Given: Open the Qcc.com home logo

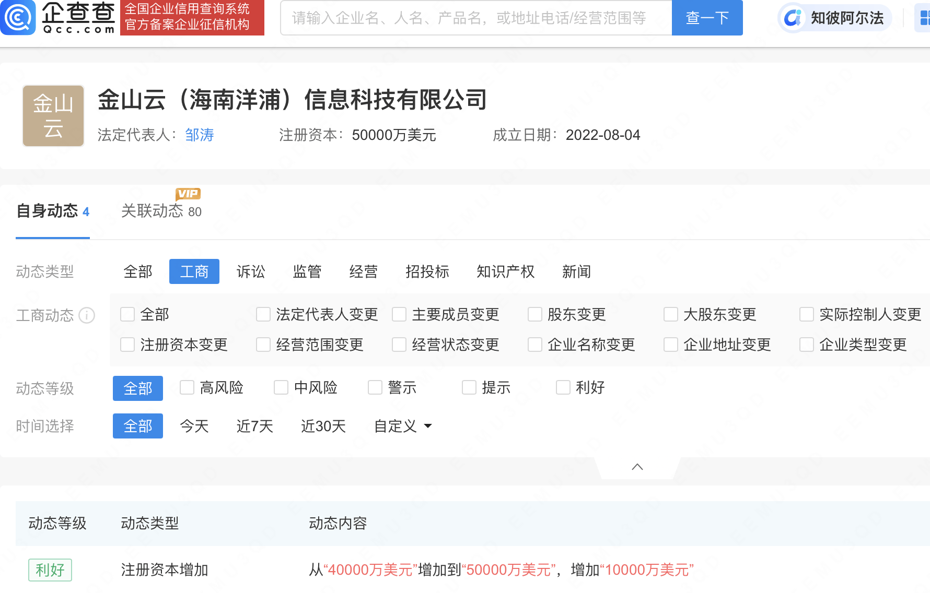Looking at the screenshot, I should (58, 18).
